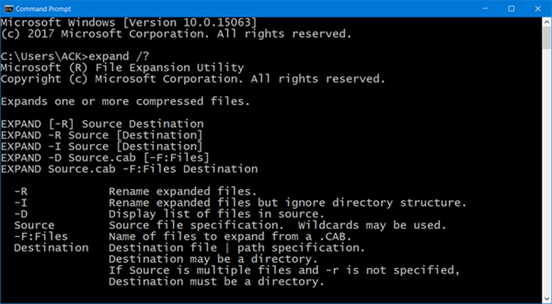Click the '-I' option in the list
The image size is (552, 304).
click(20, 202)
